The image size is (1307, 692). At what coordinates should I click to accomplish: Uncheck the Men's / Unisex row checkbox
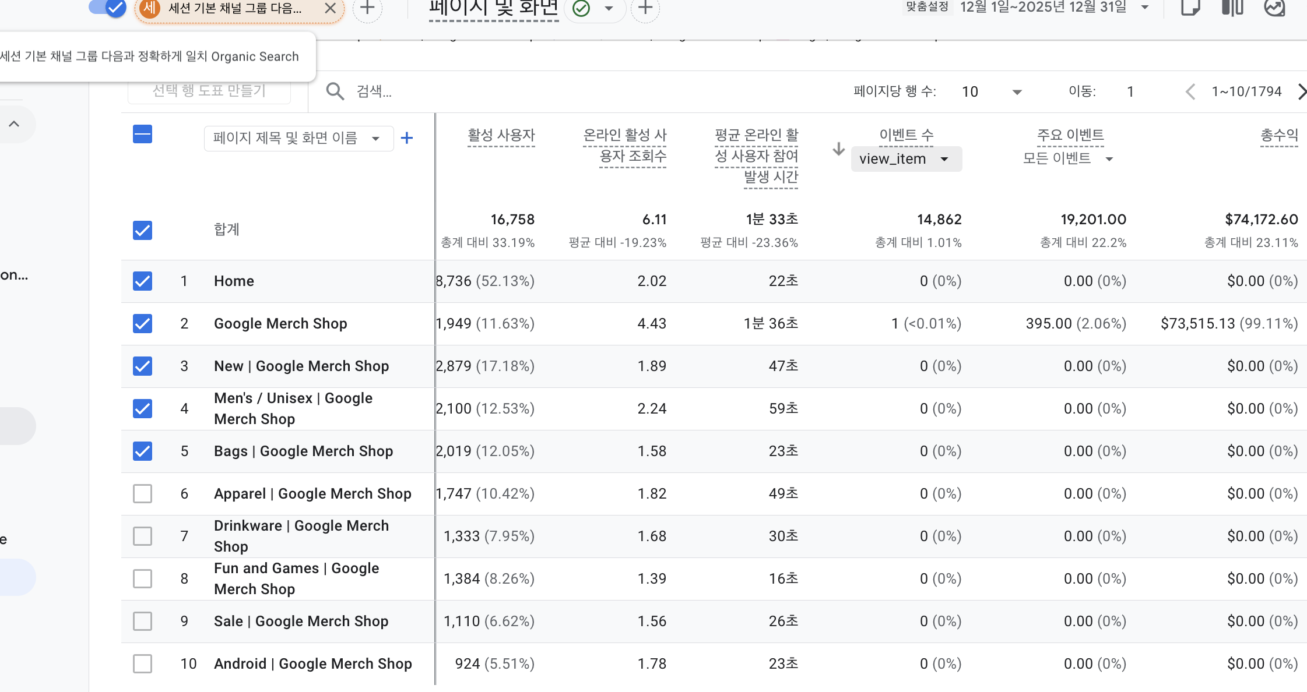(142, 408)
